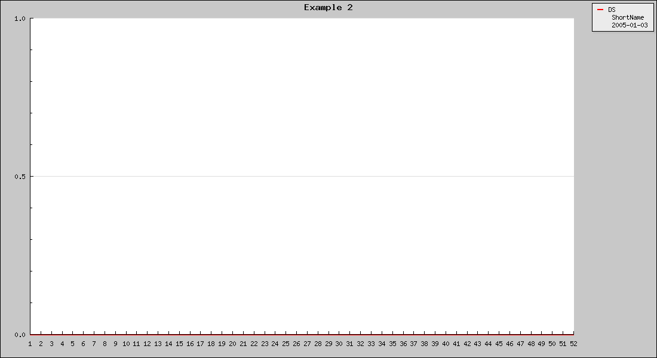The width and height of the screenshot is (657, 358).
Task: Click x-axis label 5
Action: (72, 344)
